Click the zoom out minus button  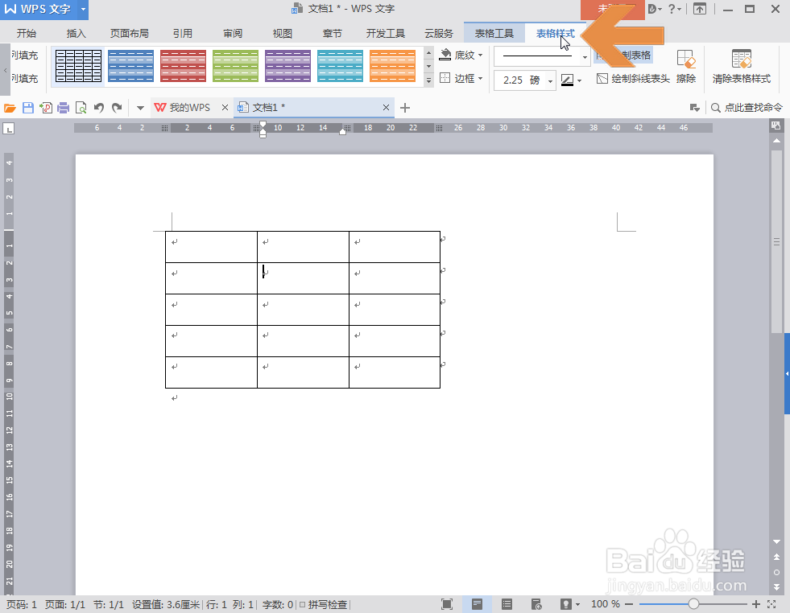tap(629, 604)
